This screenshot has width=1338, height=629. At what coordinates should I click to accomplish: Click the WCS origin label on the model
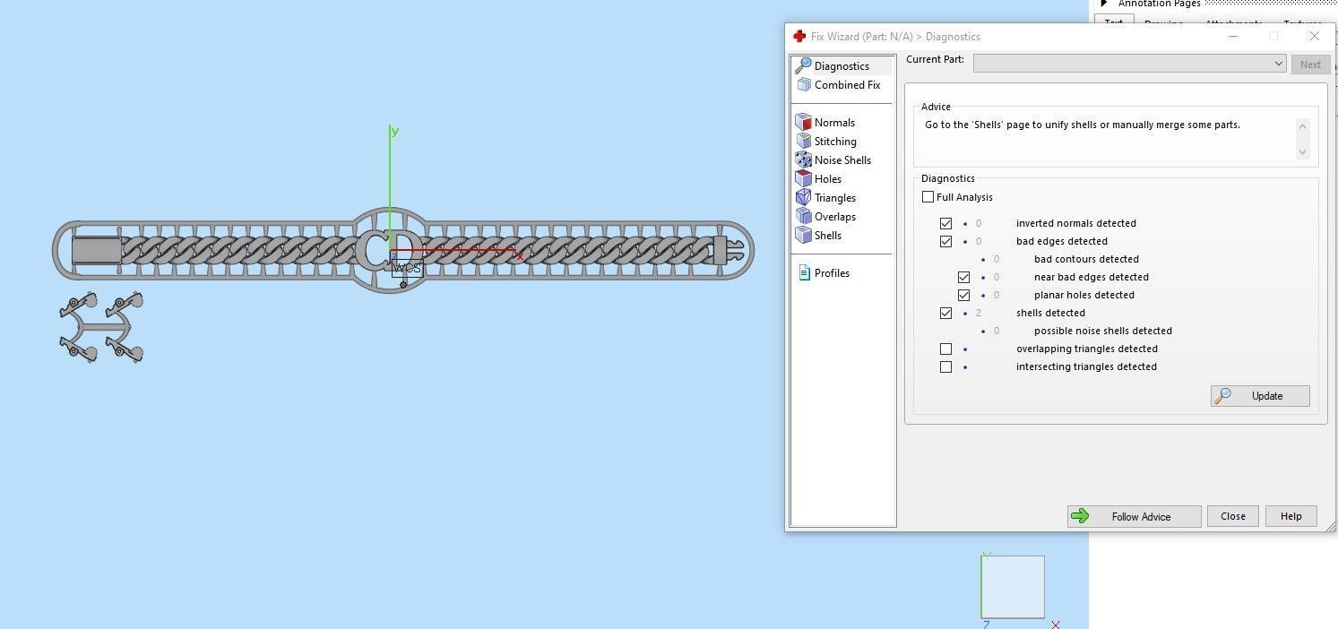point(407,268)
